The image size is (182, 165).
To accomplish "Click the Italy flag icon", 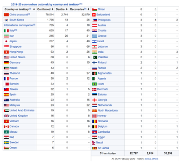I will [x=6, y=31].
